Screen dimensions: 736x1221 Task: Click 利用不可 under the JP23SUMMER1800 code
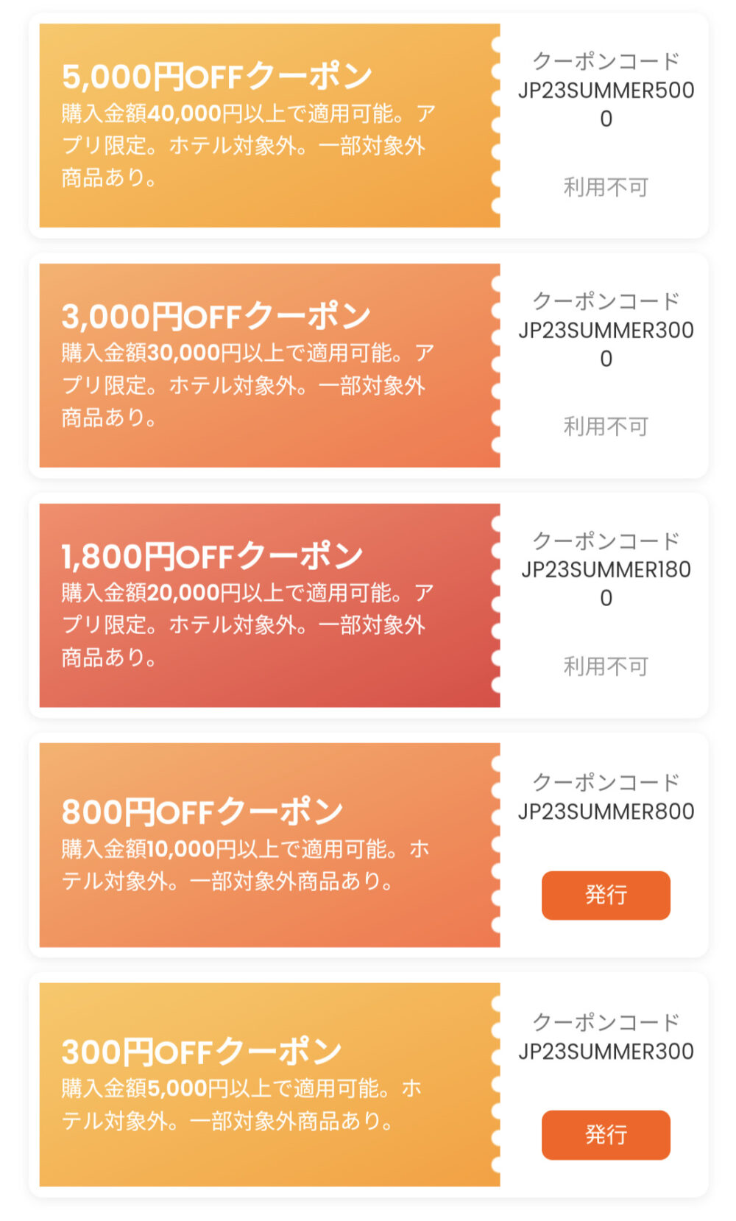[605, 666]
